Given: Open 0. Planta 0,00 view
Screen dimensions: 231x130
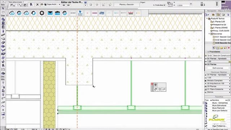Looking at the screenshot, I should tap(218, 22).
